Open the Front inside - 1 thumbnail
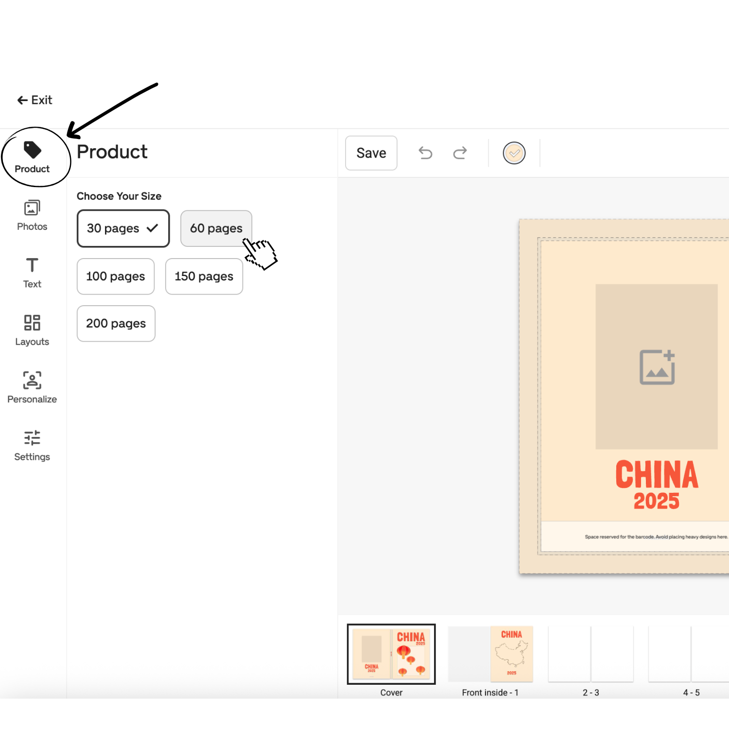729x729 pixels. [490, 654]
